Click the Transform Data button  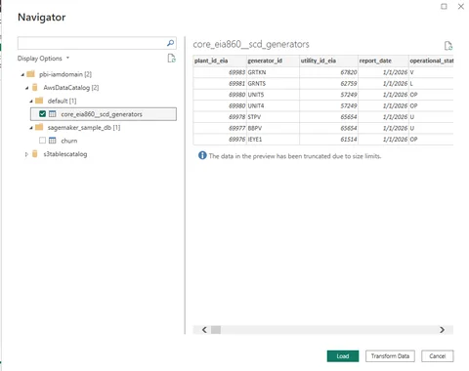(390, 356)
